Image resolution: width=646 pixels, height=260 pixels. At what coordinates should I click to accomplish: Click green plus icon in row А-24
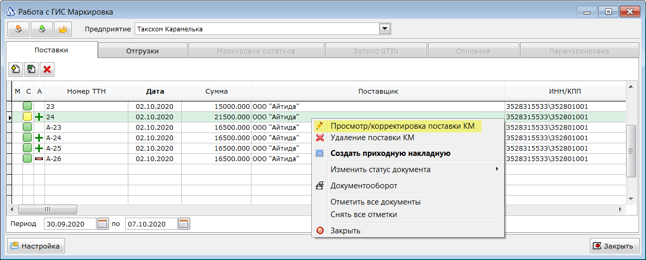[39, 138]
